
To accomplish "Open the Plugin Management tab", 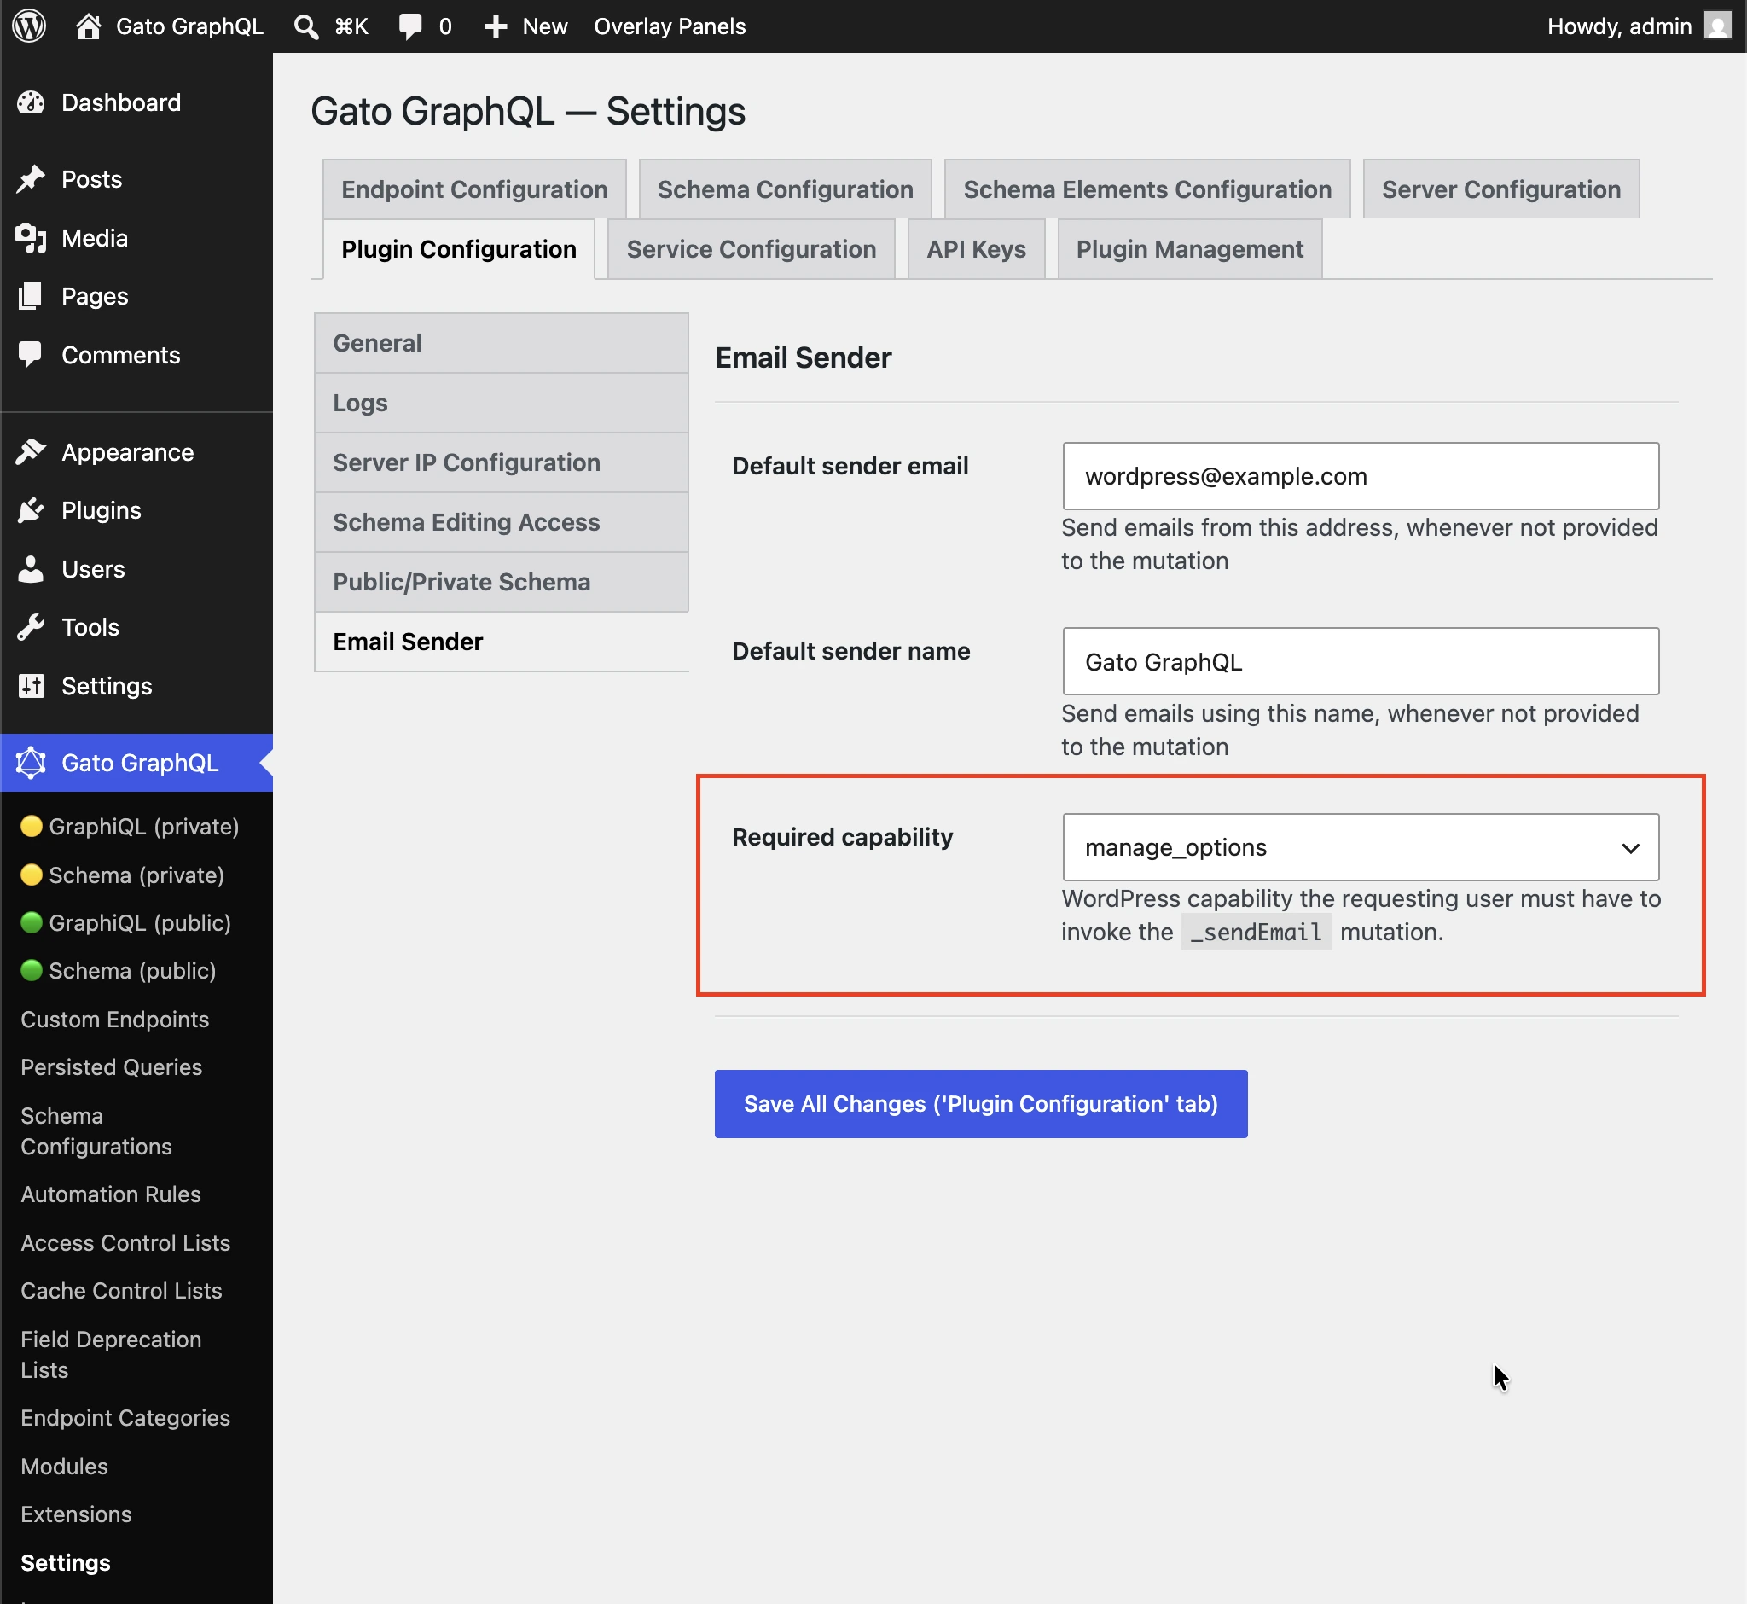I will coord(1189,249).
